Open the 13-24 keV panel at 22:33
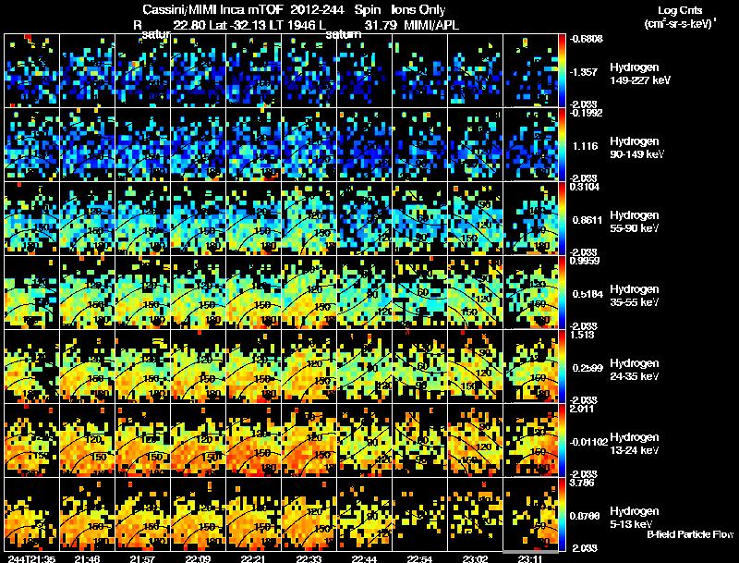Viewport: 739px width, 563px height. tap(309, 440)
